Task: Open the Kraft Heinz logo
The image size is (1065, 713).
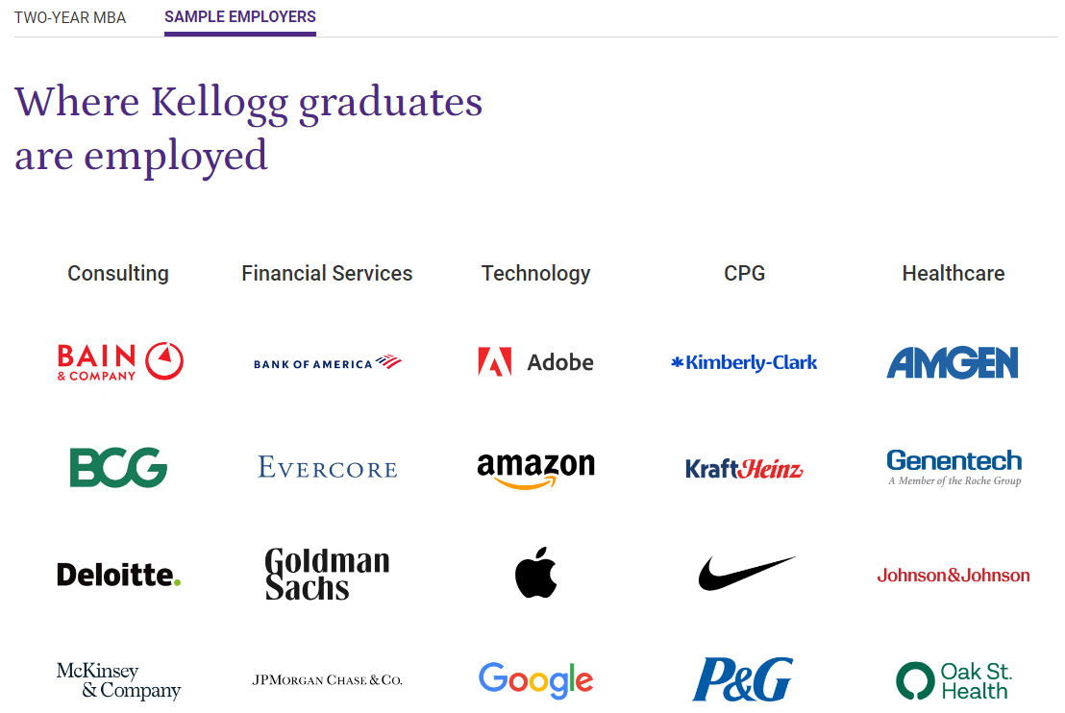Action: [x=744, y=469]
